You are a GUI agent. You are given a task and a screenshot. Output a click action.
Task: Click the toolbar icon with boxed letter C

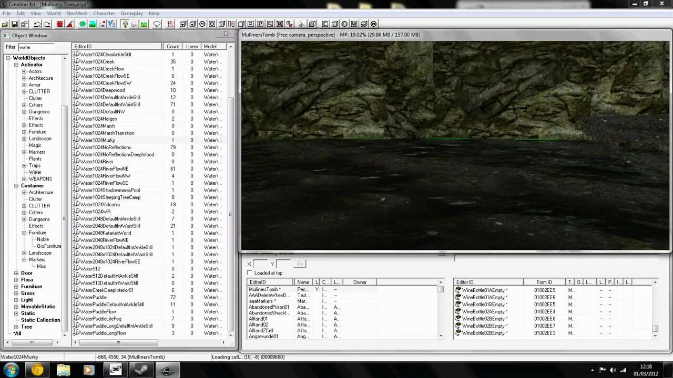[325, 24]
